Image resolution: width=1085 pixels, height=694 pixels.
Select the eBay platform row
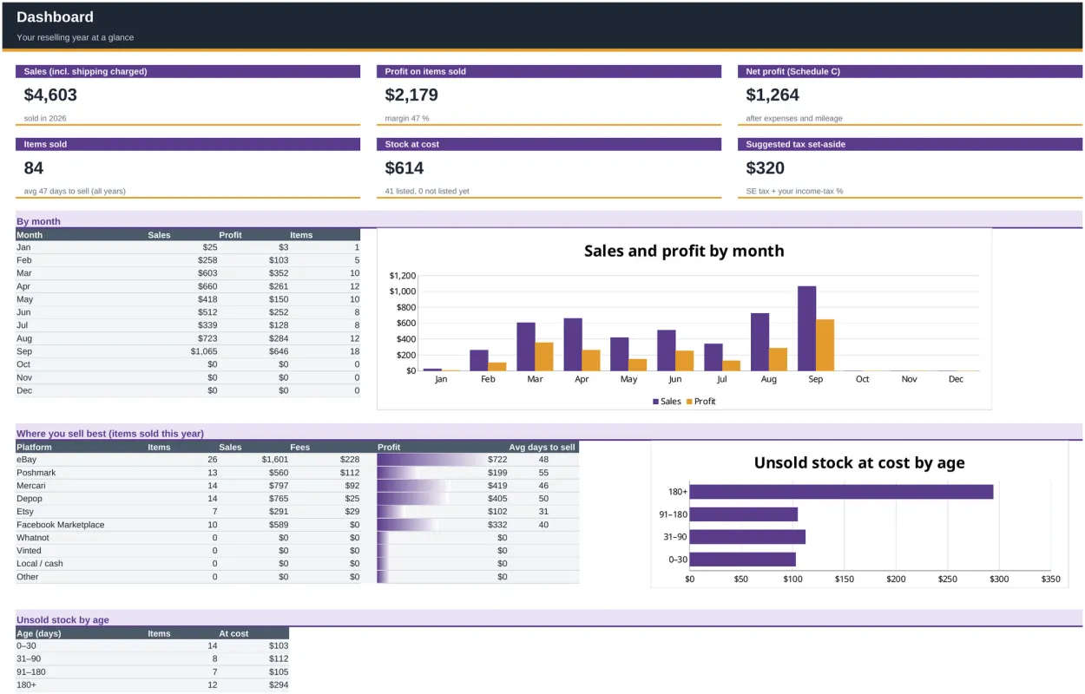coord(297,460)
